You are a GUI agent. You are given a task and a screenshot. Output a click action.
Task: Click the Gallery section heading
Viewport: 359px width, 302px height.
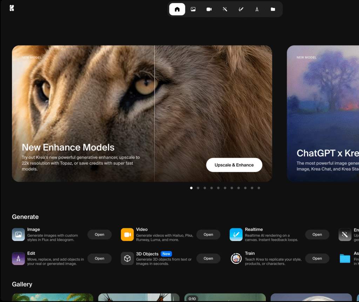tap(22, 284)
